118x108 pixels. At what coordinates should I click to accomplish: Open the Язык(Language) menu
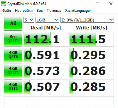click(78, 11)
